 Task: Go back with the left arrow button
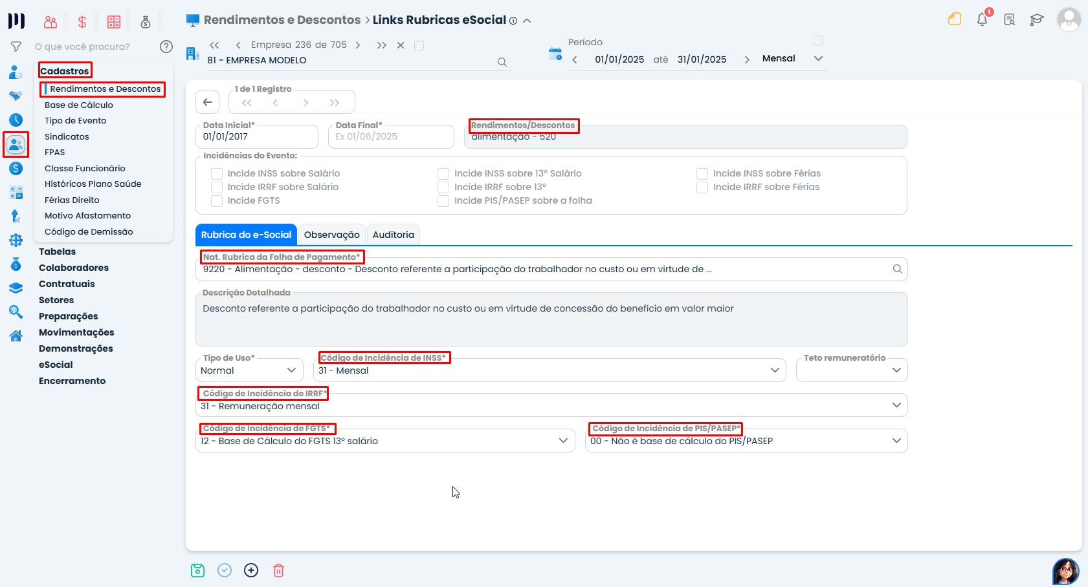(x=207, y=102)
